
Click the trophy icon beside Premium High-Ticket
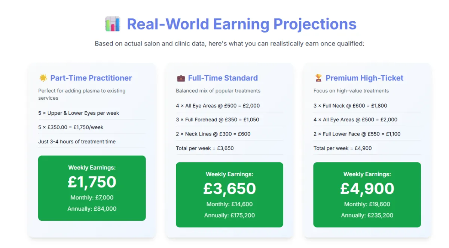[x=318, y=78]
